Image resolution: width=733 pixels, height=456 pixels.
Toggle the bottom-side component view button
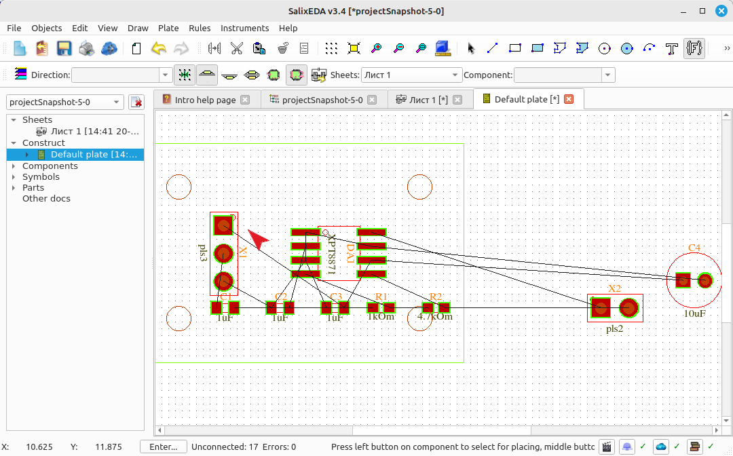pos(229,75)
